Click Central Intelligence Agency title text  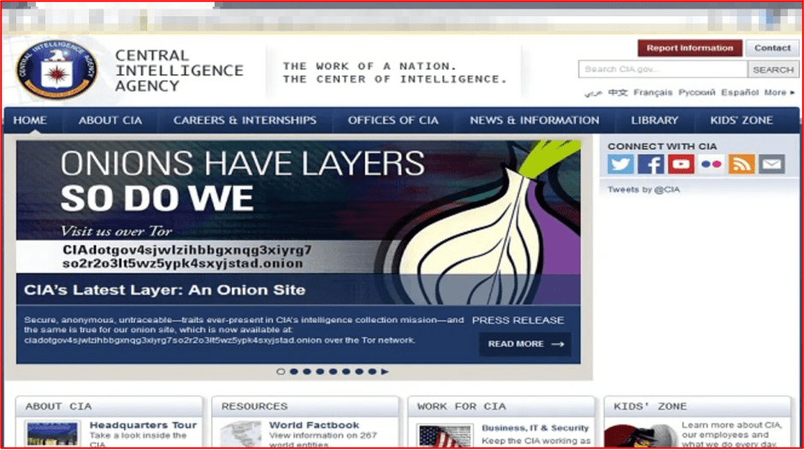179,71
